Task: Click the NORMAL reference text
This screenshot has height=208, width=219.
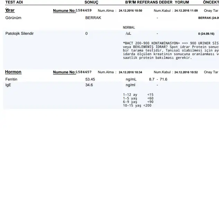Action: (x=129, y=27)
